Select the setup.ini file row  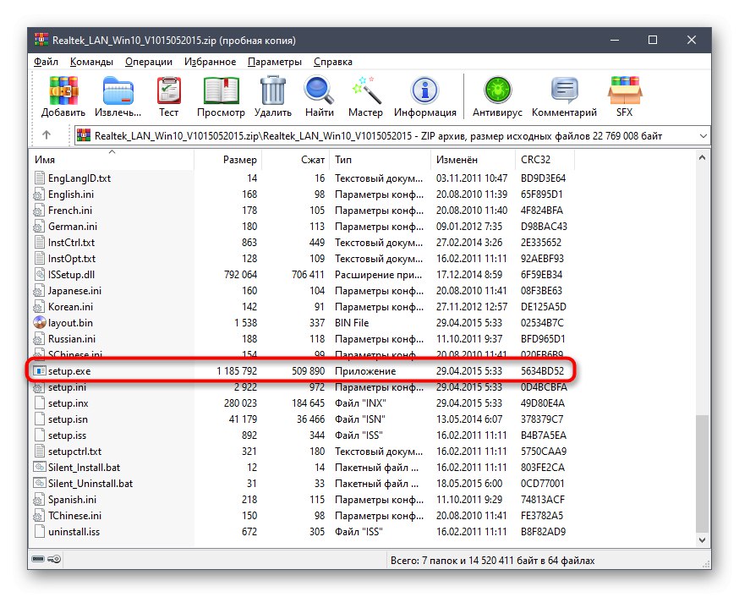(302, 387)
